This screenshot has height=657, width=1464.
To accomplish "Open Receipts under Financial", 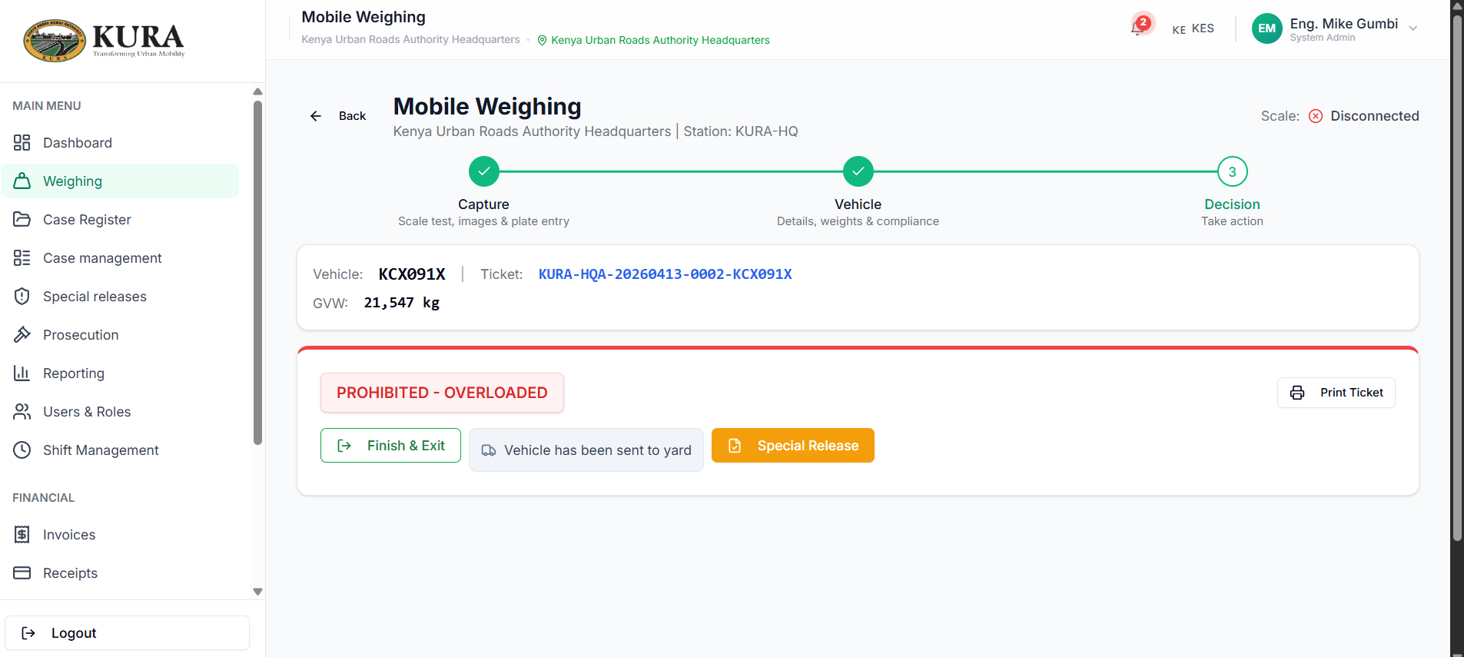I will click(x=120, y=573).
